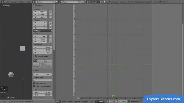The image size is (184, 103).
Task: Click the Lens 35.000 slider field
Action: pyautogui.click(x=43, y=74)
